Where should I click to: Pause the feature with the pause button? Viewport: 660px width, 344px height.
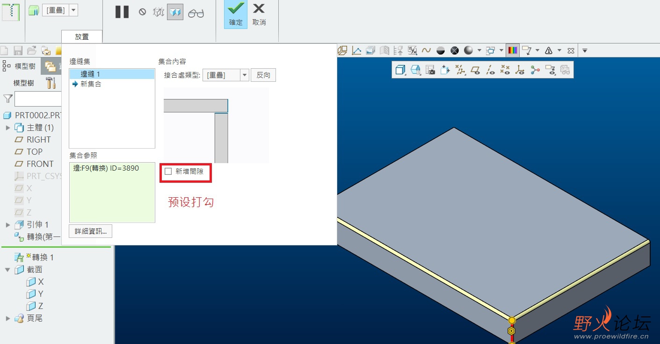[x=122, y=12]
